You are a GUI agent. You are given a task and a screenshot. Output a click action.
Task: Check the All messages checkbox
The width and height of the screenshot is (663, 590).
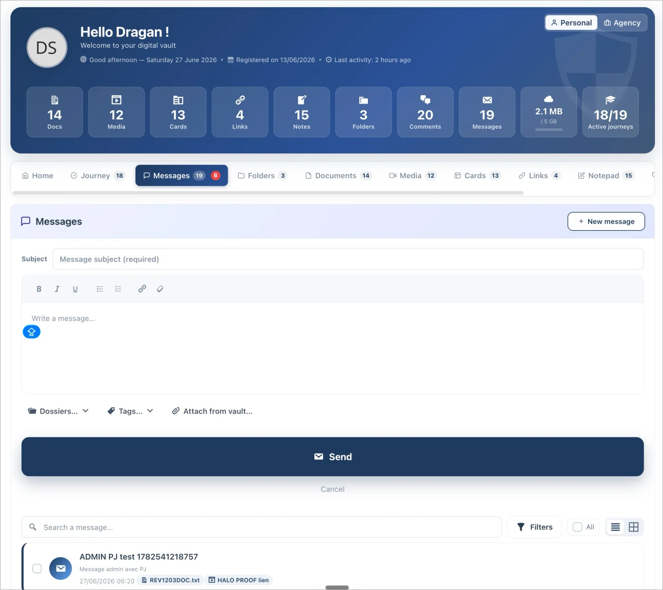577,527
